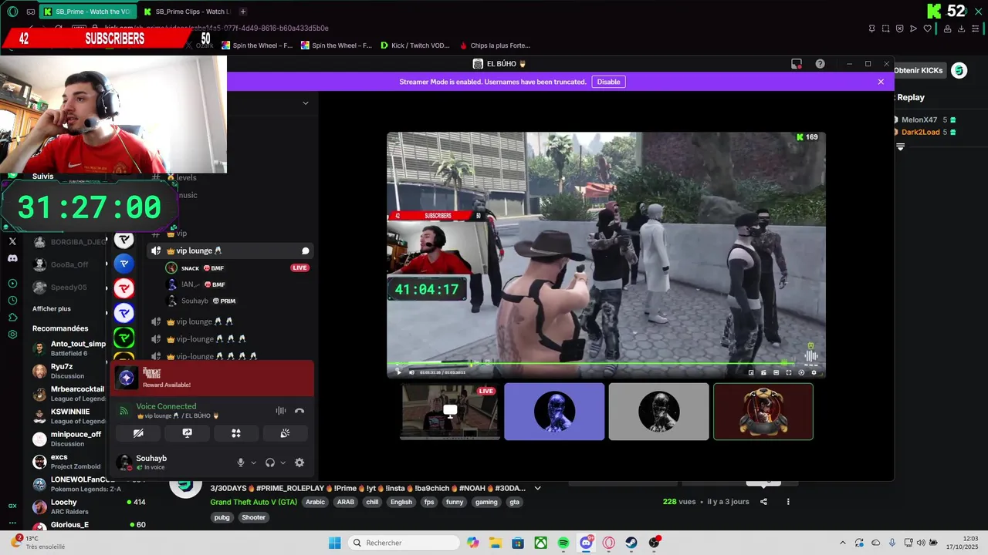Screen dimensions: 988x555
Task: Click the Obtenir KICKs button
Action: pos(919,70)
